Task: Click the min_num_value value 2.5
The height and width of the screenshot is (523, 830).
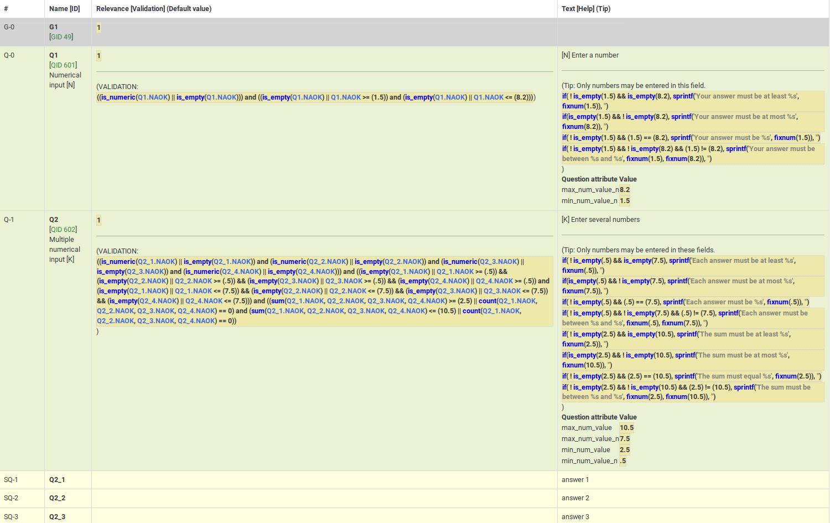Action: point(625,449)
